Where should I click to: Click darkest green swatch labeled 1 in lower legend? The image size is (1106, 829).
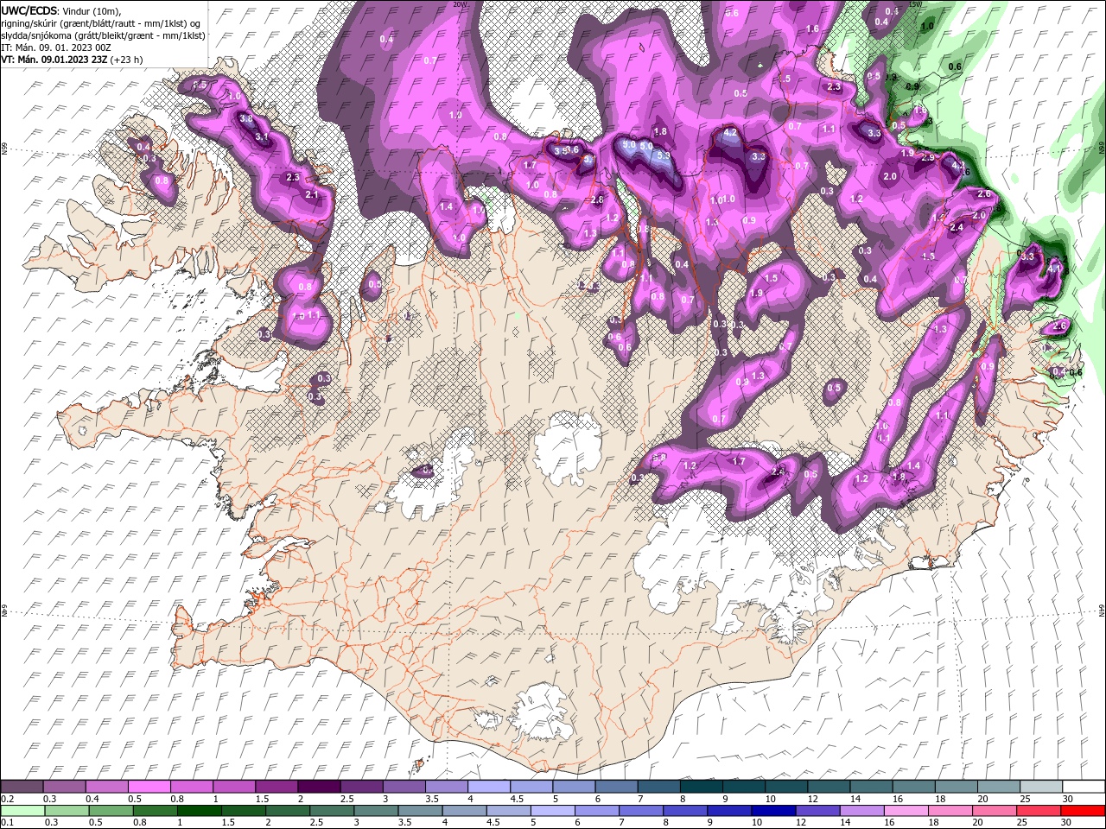pos(200,811)
